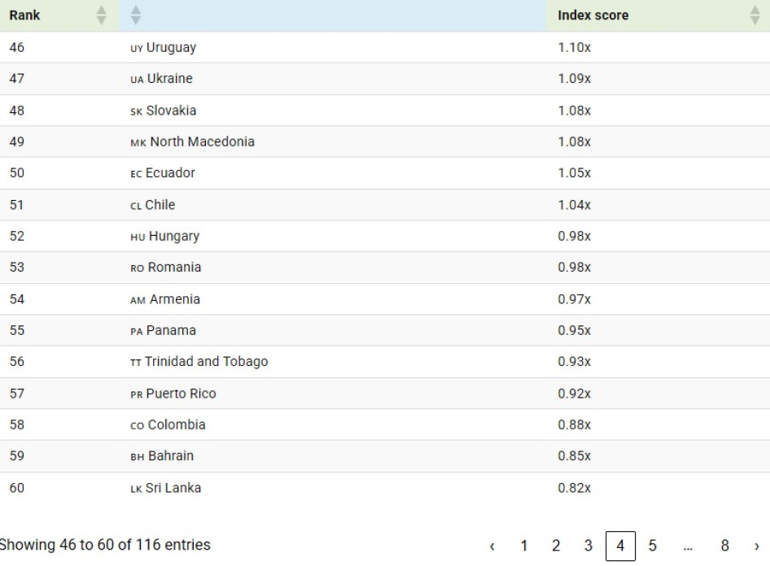Select Trinidad and Tobago row
This screenshot has height=566, width=770.
point(206,362)
